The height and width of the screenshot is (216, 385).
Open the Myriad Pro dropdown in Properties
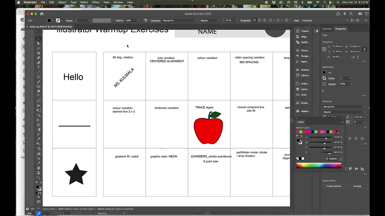(344, 107)
